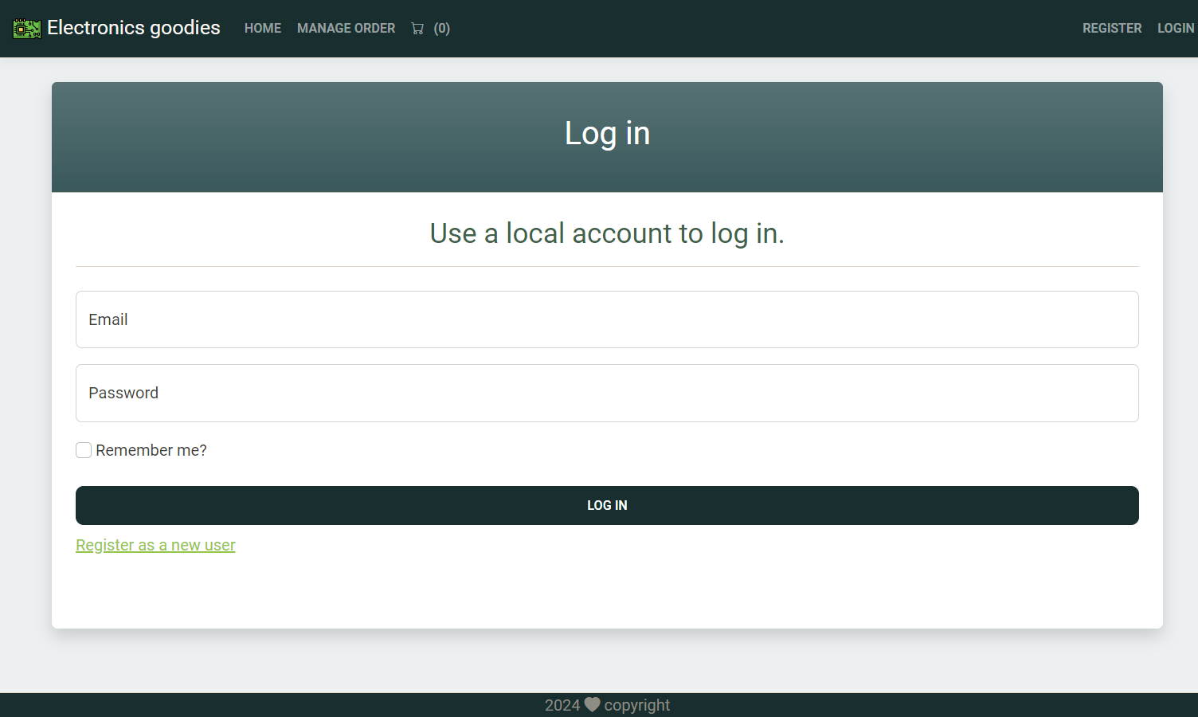The height and width of the screenshot is (717, 1198).
Task: Focus the Password input field
Action: [x=607, y=394]
